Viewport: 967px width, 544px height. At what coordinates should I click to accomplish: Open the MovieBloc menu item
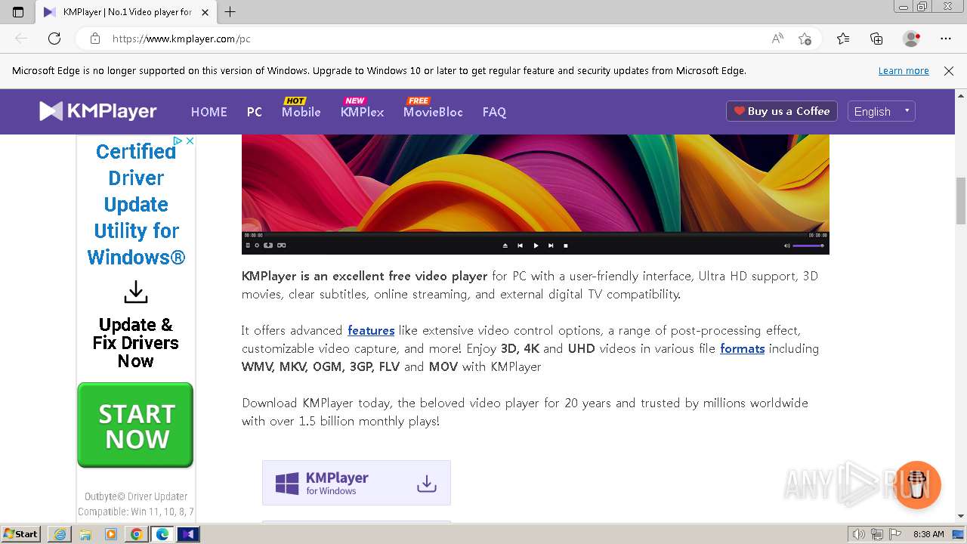point(433,112)
